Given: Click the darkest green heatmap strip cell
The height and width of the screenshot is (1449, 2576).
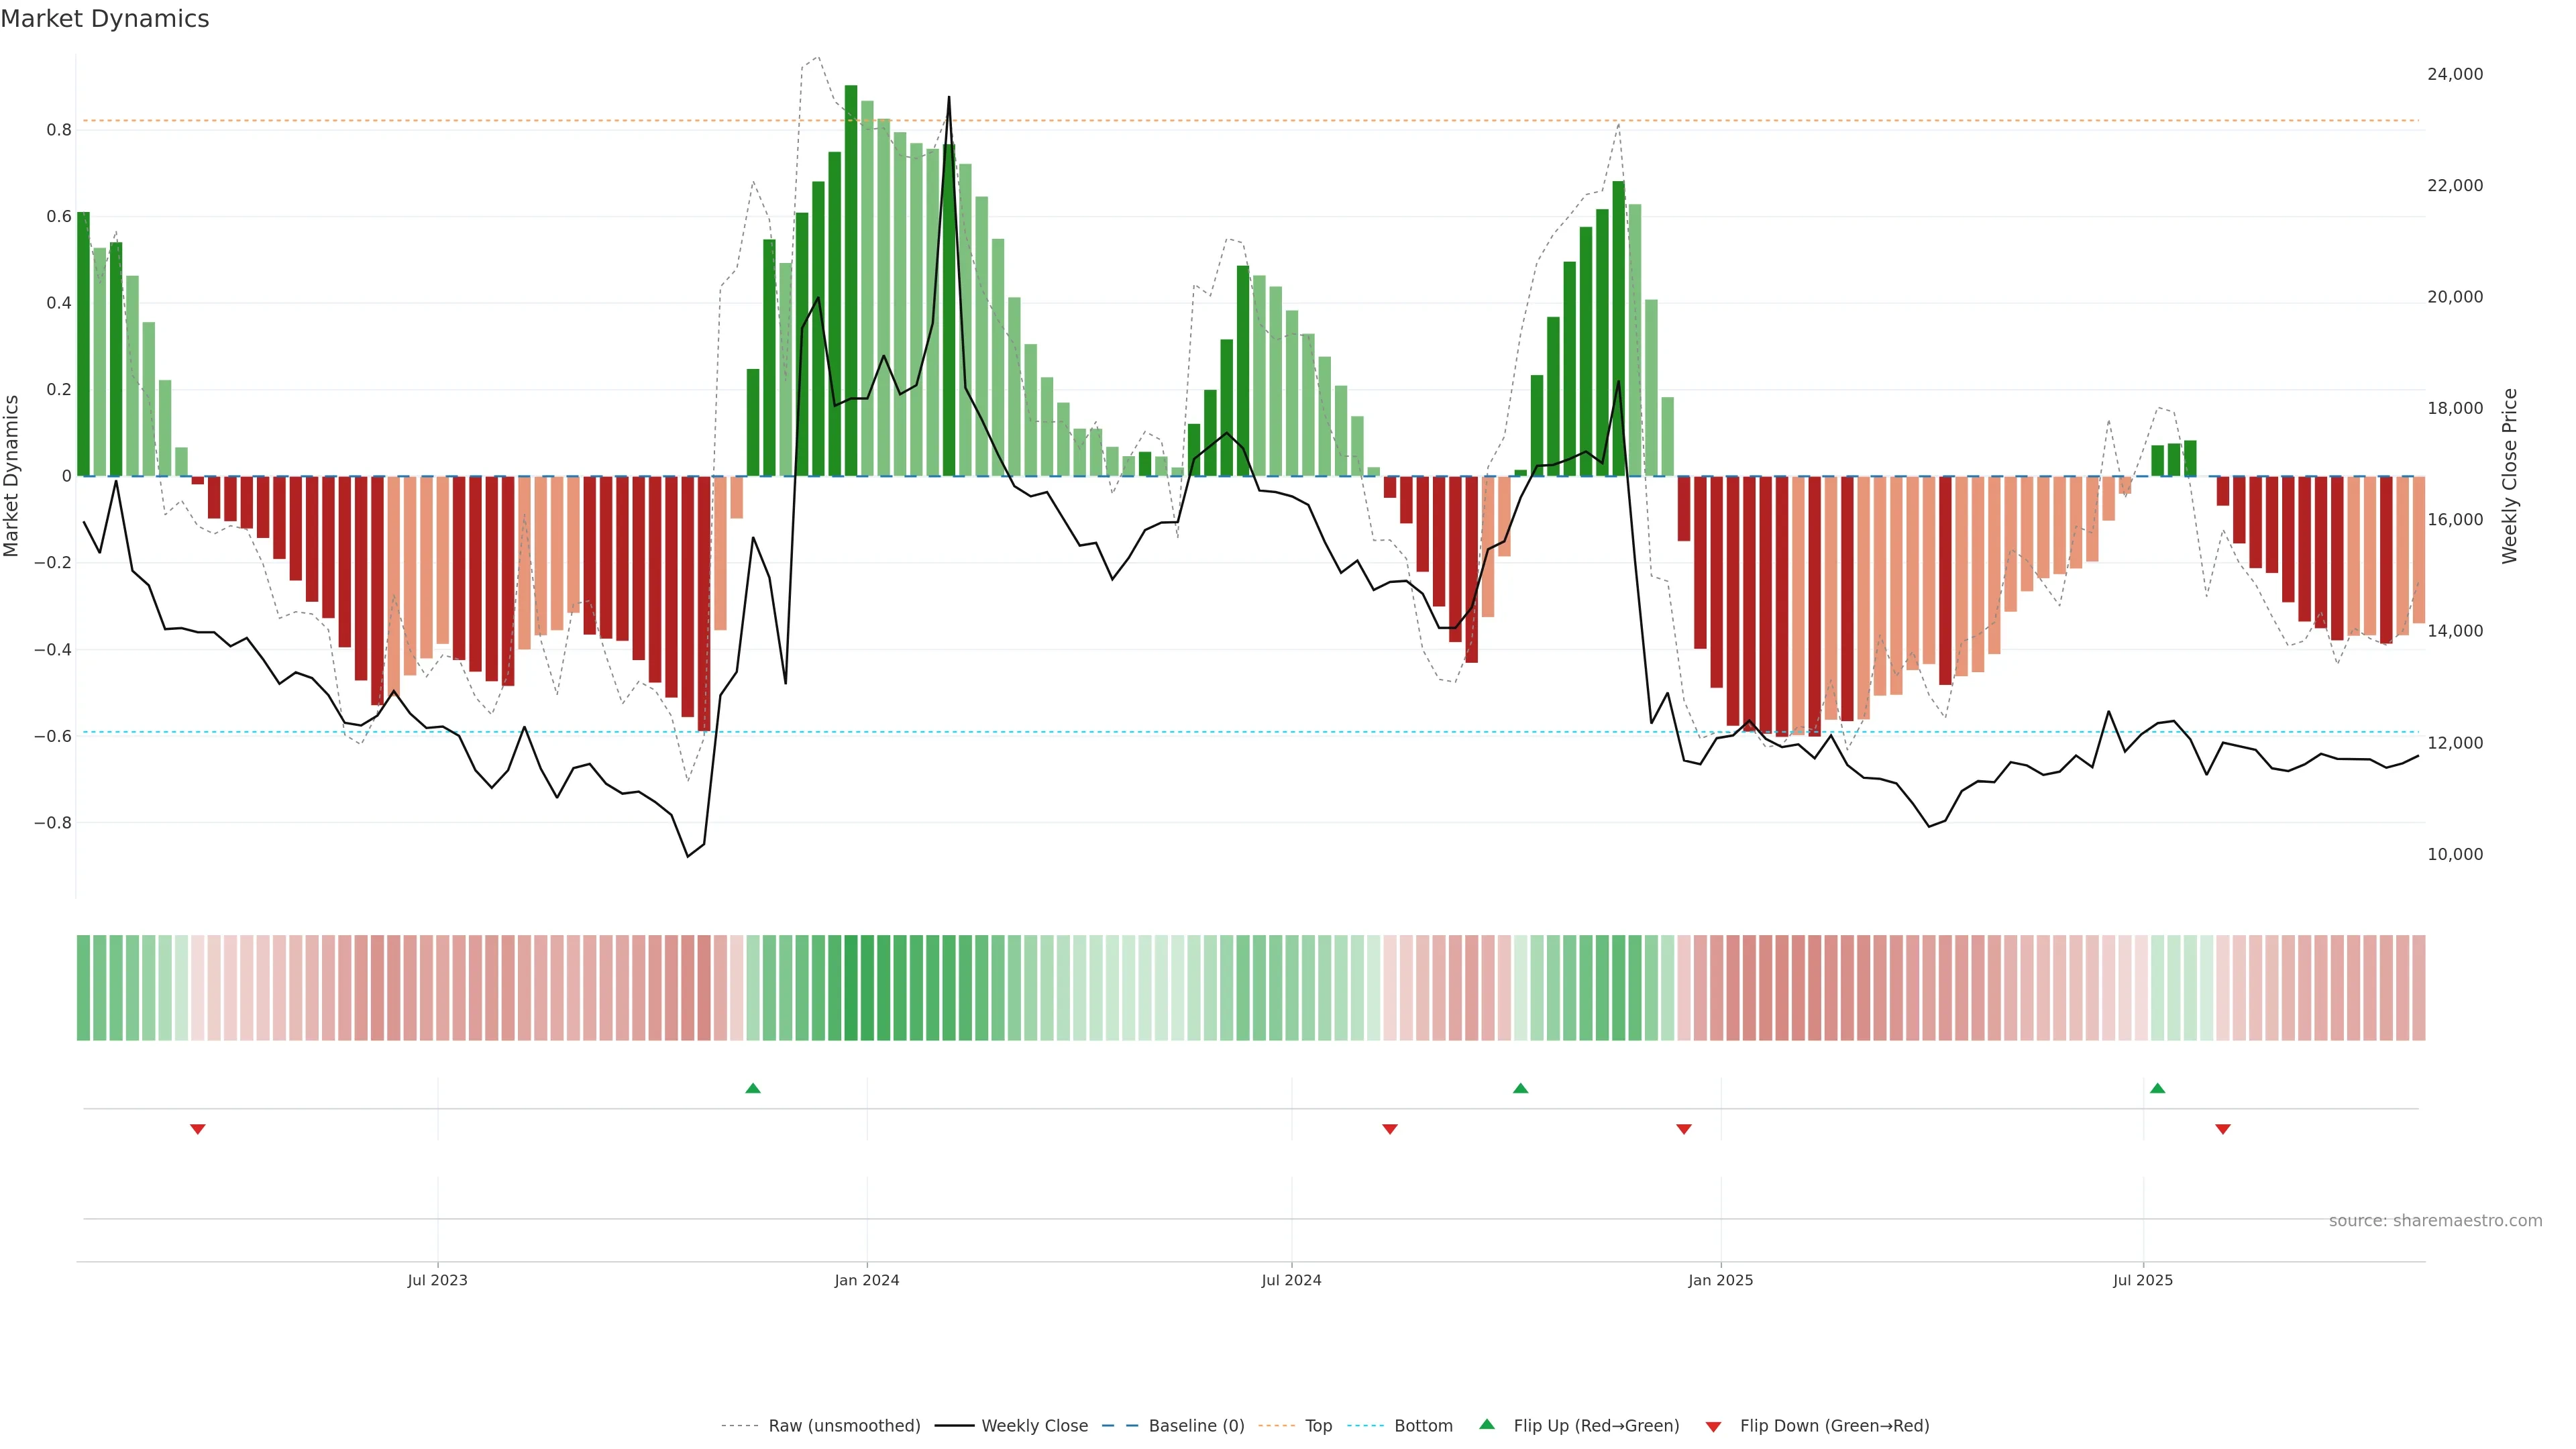Looking at the screenshot, I should coord(851,987).
